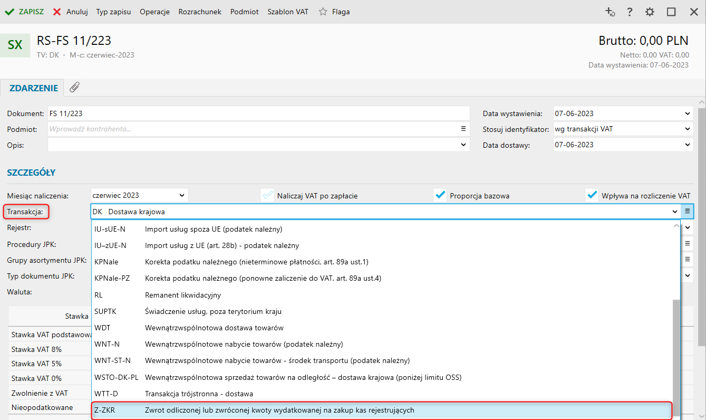
Task: Collapse the Transakcja dropdown arrow
Action: [674, 212]
